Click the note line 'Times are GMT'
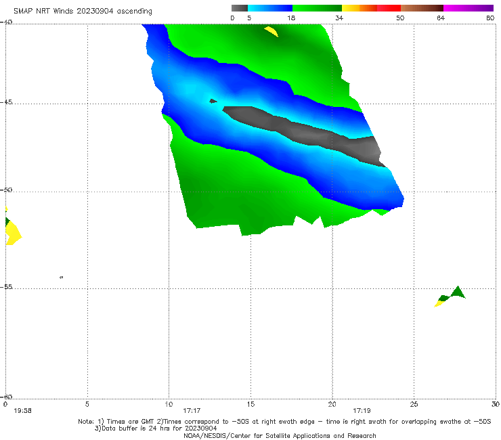The width and height of the screenshot is (501, 440). click(131, 422)
